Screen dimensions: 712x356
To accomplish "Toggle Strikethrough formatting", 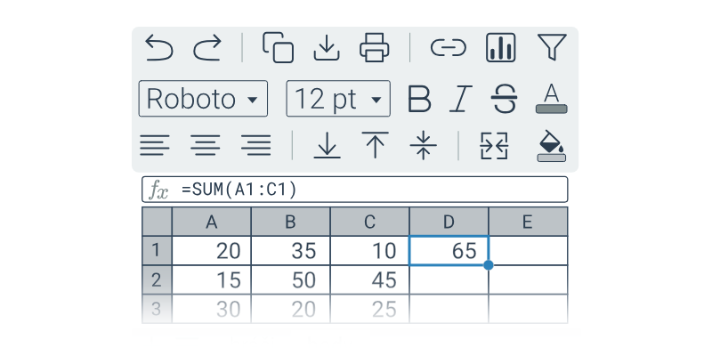I will (504, 99).
